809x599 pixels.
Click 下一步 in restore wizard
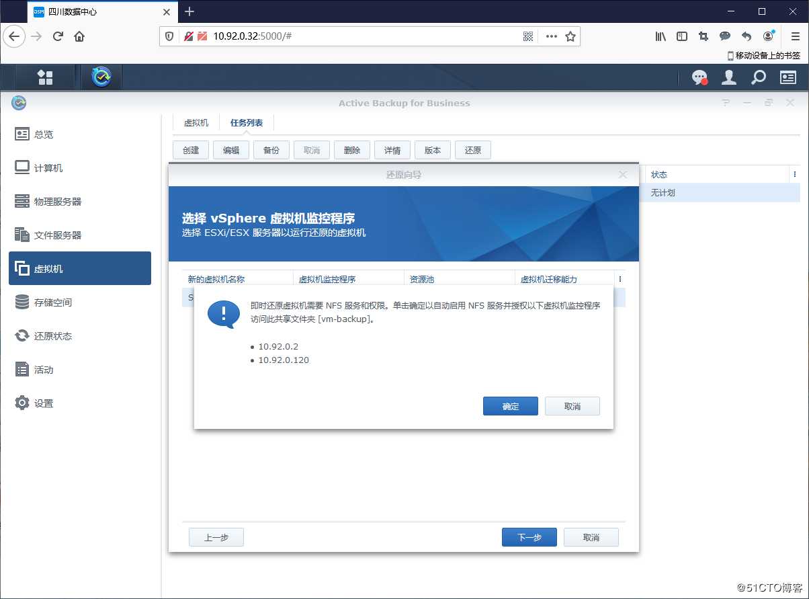tap(529, 537)
